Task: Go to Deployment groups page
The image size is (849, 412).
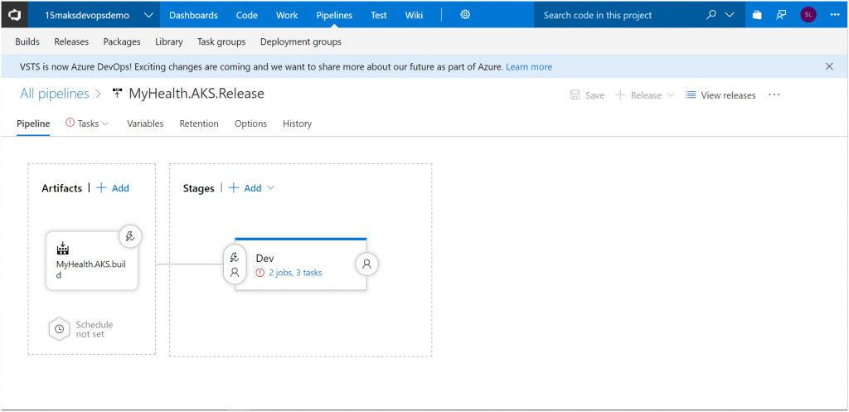Action: click(301, 41)
